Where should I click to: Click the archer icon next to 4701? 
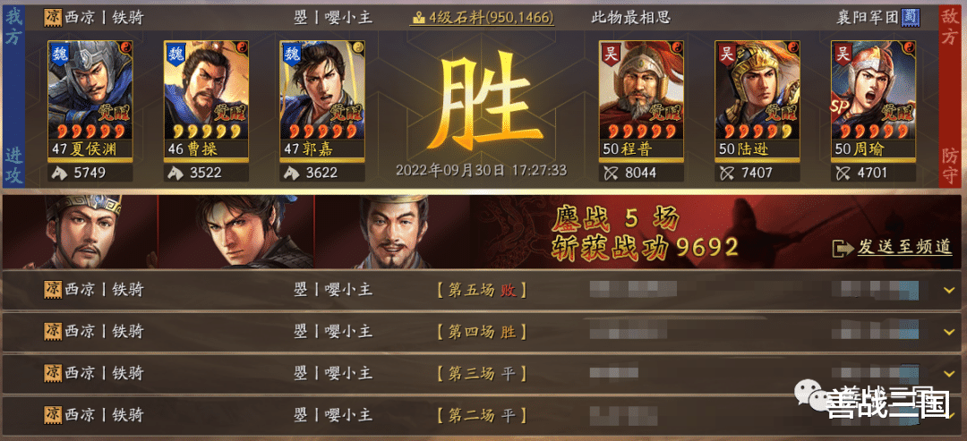tap(843, 173)
